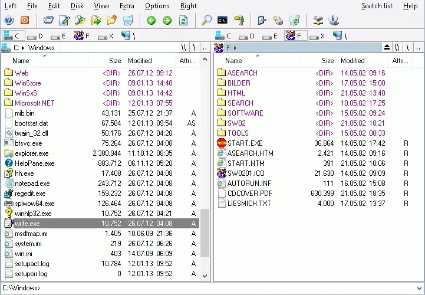Go back with the green left arrow
The width and height of the screenshot is (425, 295).
[x=151, y=20]
